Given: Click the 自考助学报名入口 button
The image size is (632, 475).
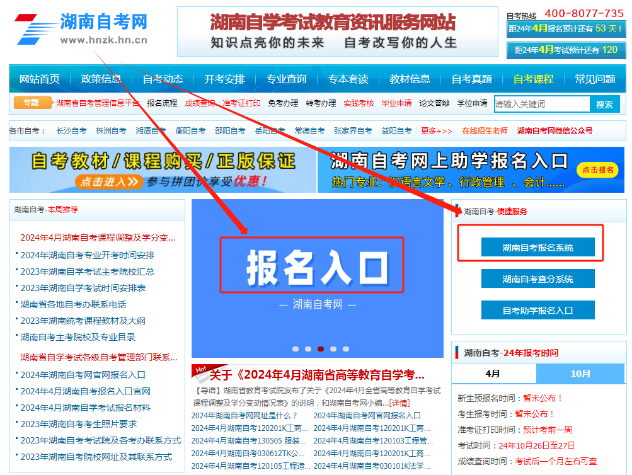Looking at the screenshot, I should [x=538, y=309].
